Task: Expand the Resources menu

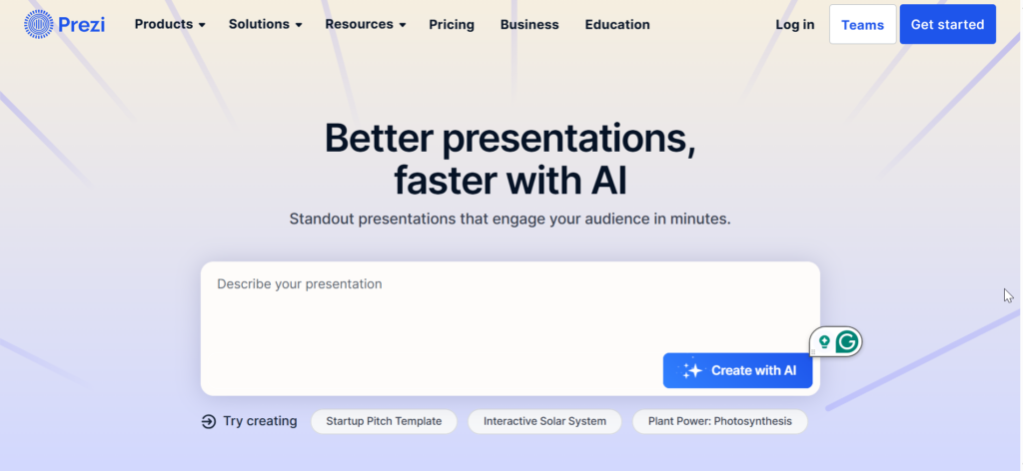Action: tap(365, 24)
